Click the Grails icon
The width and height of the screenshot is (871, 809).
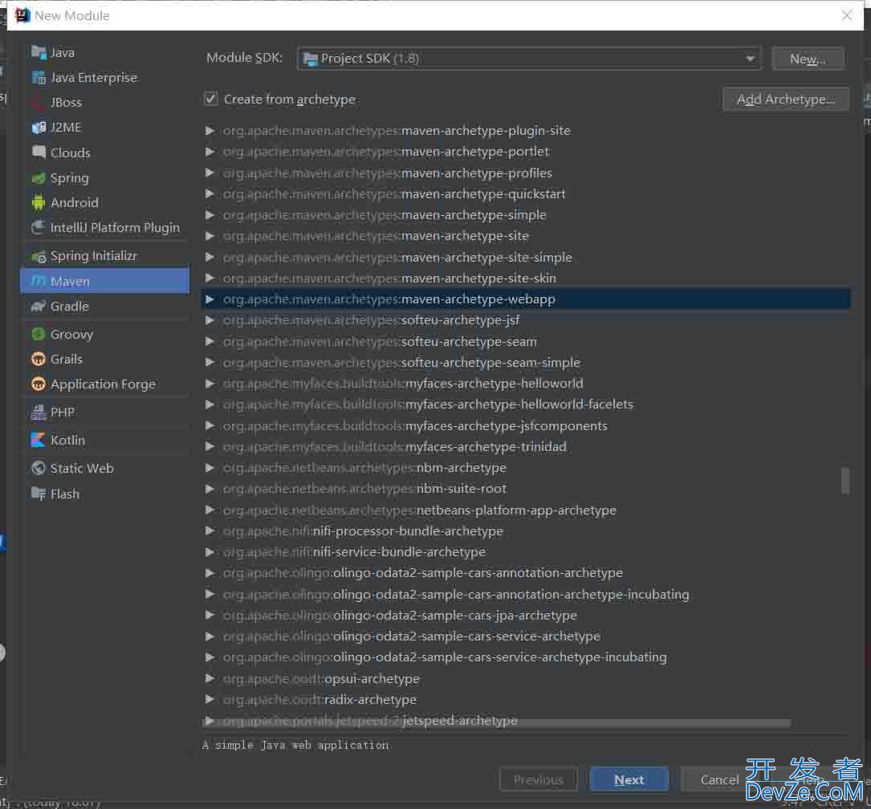pyautogui.click(x=39, y=360)
